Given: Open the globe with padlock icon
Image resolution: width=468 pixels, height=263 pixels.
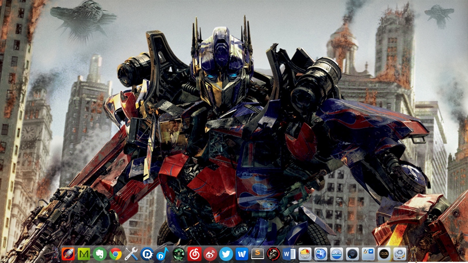Looking at the screenshot, I should (321, 254).
